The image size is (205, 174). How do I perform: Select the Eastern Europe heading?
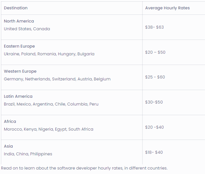point(19,46)
